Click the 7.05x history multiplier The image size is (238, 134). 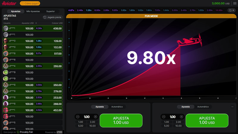[157, 10]
